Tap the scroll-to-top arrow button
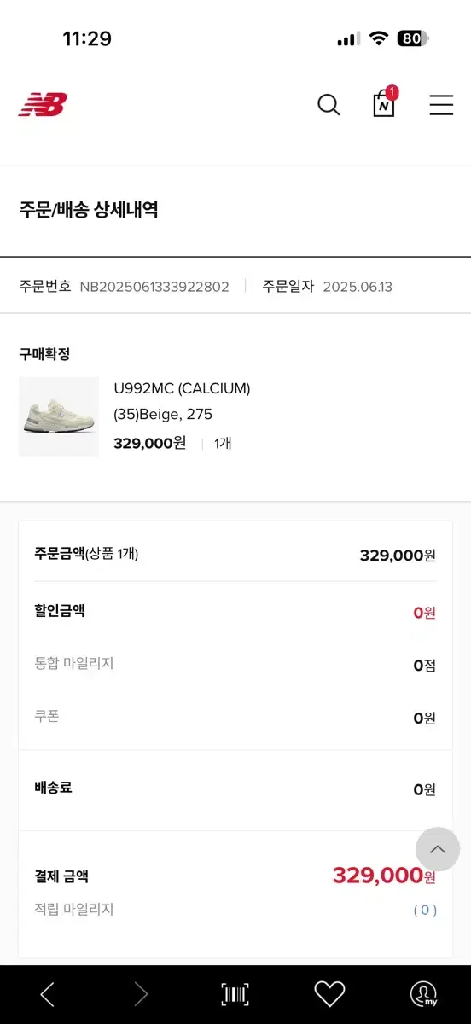Image resolution: width=471 pixels, height=1024 pixels. pyautogui.click(x=438, y=848)
